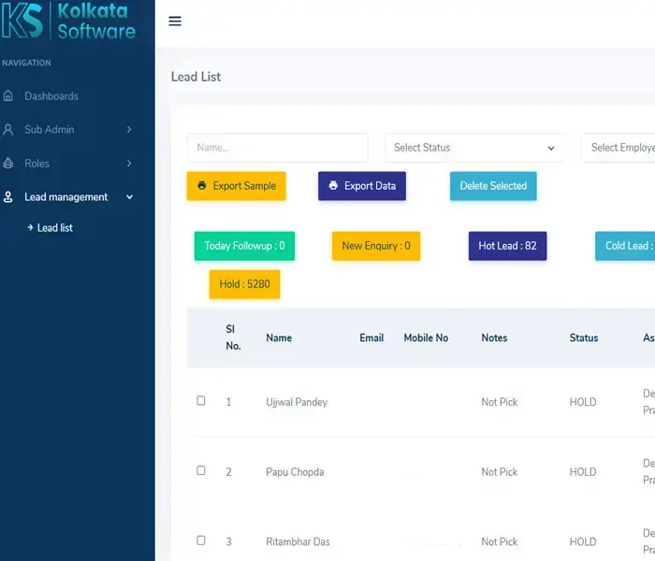Open the Lead list submenu item
Screen dimensions: 655x561
pos(54,228)
